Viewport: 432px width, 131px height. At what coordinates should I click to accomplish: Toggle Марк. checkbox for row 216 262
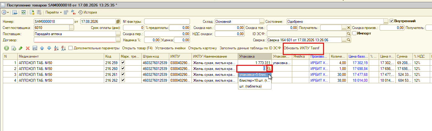click(x=123, y=80)
